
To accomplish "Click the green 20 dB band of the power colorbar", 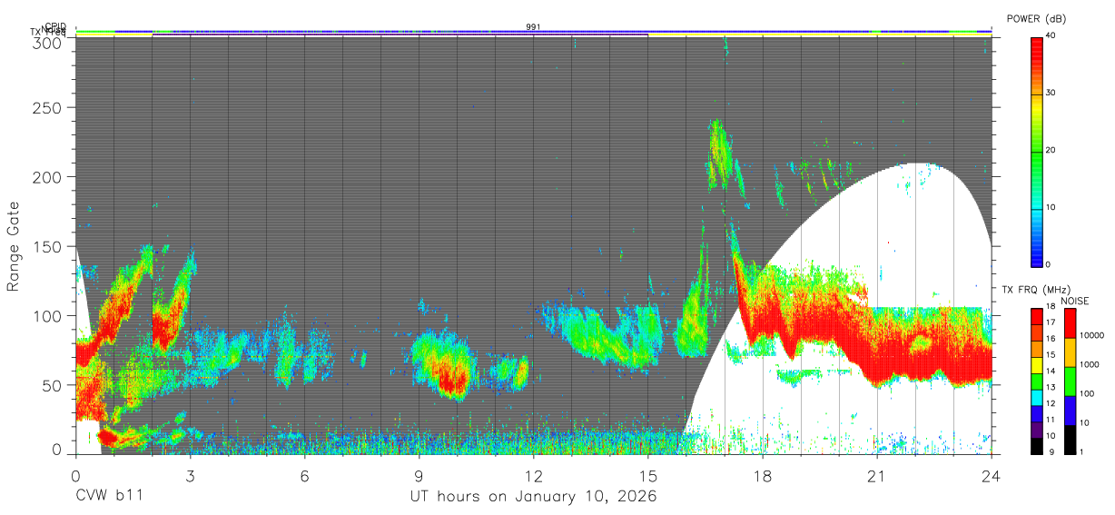I will tap(1036, 151).
